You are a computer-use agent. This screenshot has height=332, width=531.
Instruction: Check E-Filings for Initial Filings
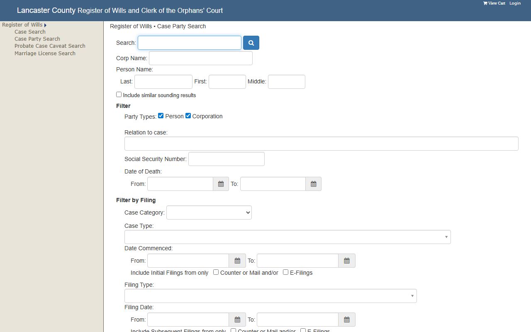[x=286, y=272]
